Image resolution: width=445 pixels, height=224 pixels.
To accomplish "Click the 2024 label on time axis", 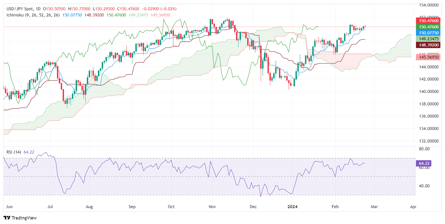I will (x=292, y=207).
